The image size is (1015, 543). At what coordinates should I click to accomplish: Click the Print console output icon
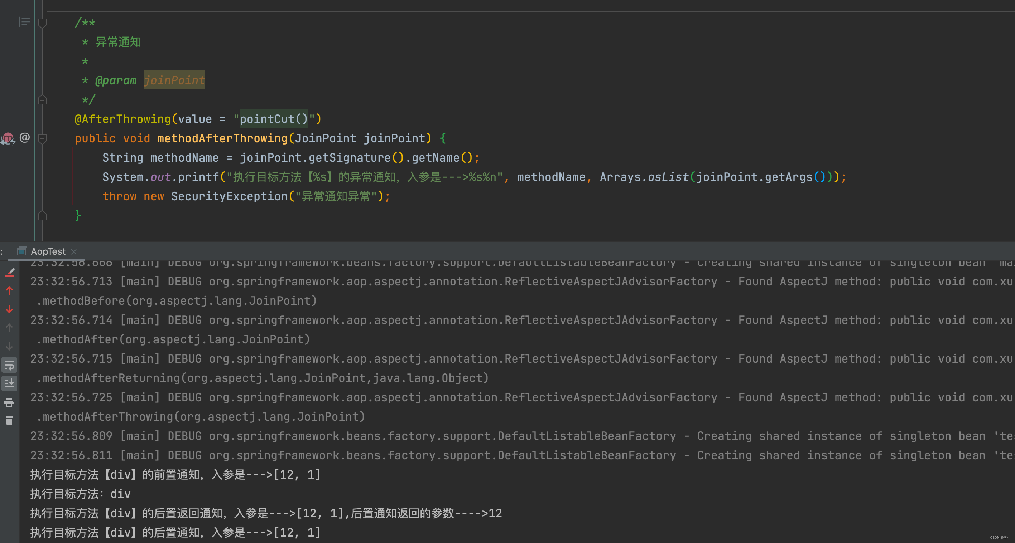(9, 402)
